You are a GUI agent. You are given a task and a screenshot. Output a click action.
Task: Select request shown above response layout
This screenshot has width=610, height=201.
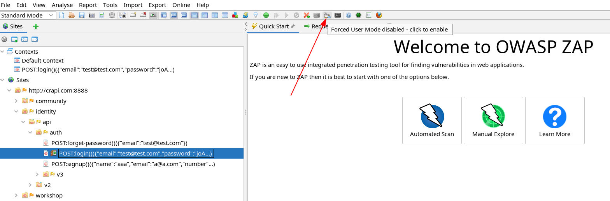coord(225,15)
